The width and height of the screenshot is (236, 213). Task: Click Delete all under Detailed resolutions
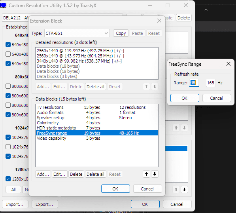pyautogui.click(x=95, y=87)
